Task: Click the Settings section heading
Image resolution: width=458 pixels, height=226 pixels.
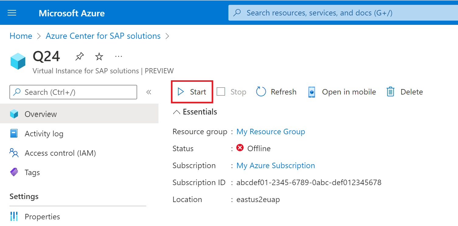Action: click(x=24, y=196)
